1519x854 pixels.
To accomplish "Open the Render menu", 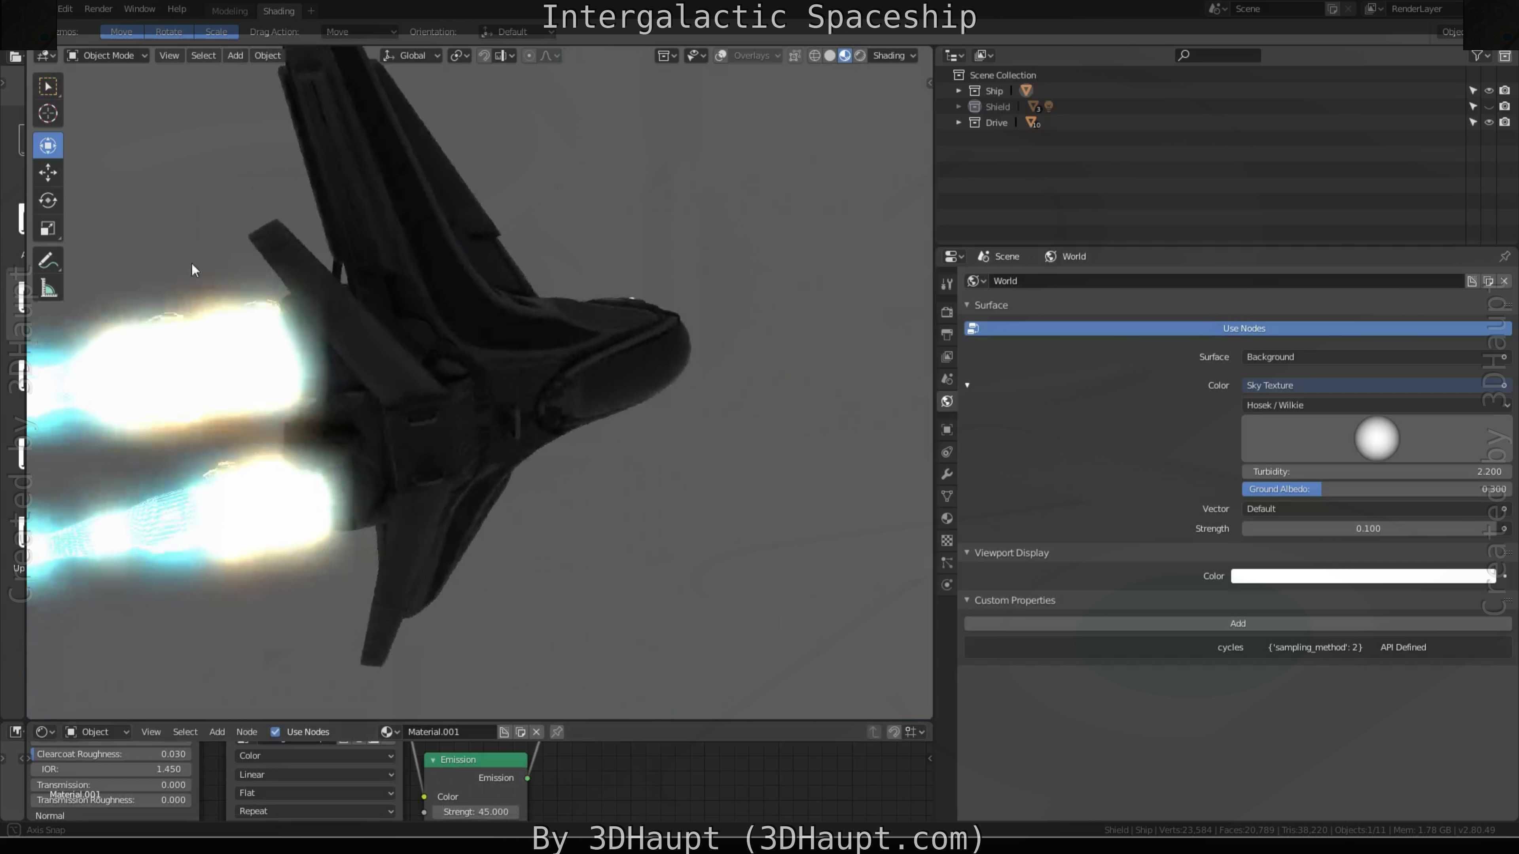I will point(98,9).
